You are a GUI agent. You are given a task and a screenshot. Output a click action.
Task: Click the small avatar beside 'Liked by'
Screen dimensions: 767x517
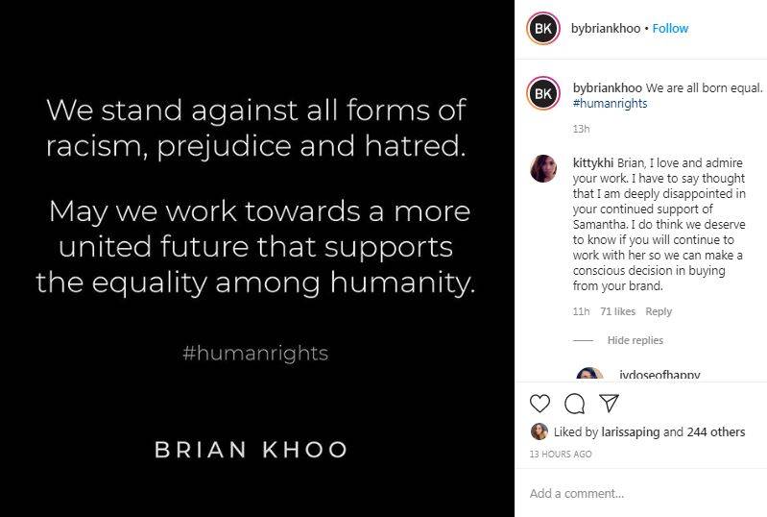pyautogui.click(x=539, y=432)
